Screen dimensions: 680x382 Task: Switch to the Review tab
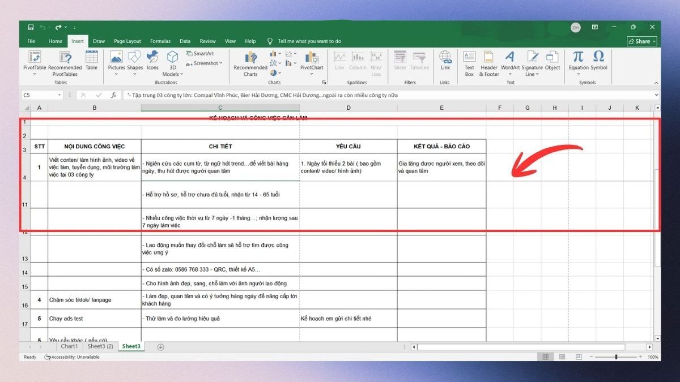click(207, 41)
